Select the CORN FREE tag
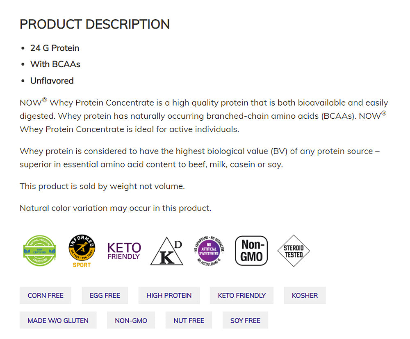 [x=46, y=295]
